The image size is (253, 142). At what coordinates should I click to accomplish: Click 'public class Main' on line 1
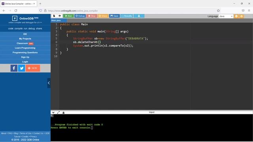tap(74, 24)
